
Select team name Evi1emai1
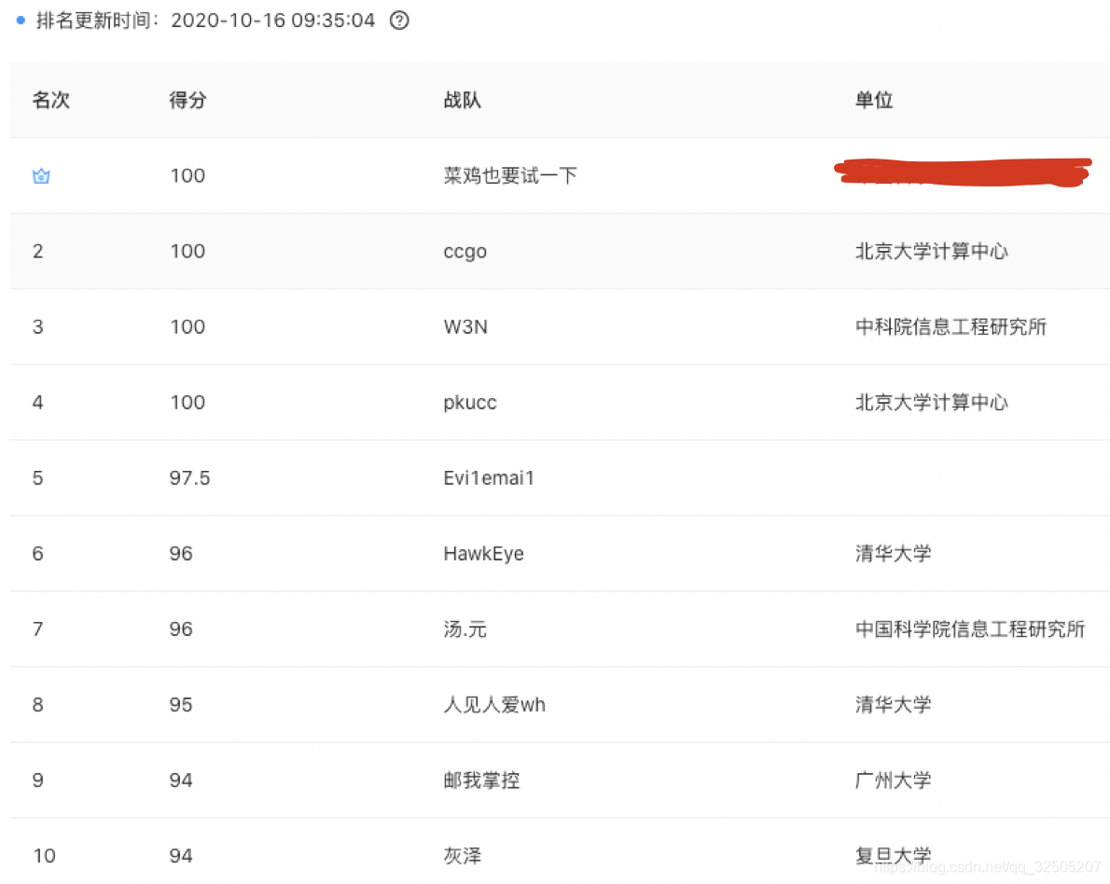[489, 478]
